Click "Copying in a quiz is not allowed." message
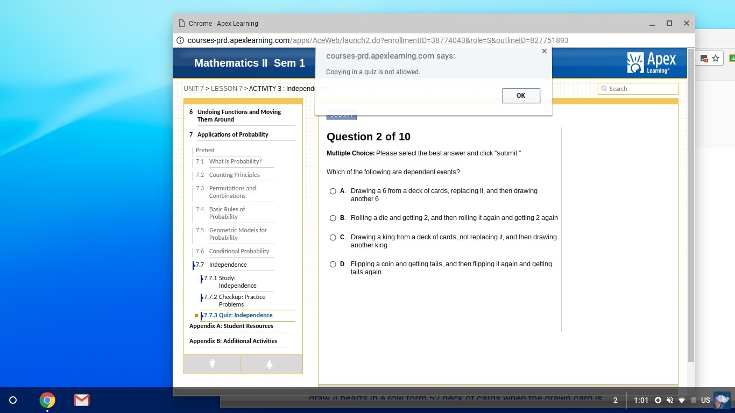This screenshot has height=413, width=735. click(373, 72)
